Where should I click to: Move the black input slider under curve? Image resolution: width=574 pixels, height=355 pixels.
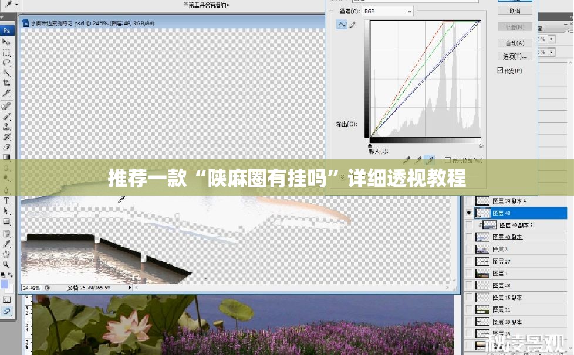pos(370,145)
